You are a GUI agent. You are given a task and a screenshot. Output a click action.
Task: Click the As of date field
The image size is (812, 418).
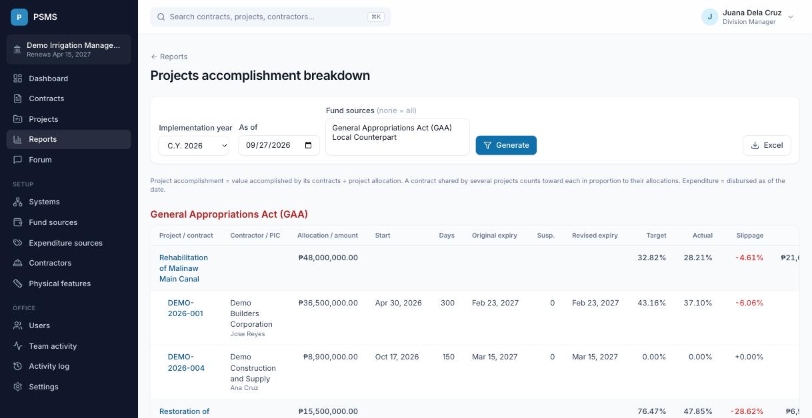(279, 145)
